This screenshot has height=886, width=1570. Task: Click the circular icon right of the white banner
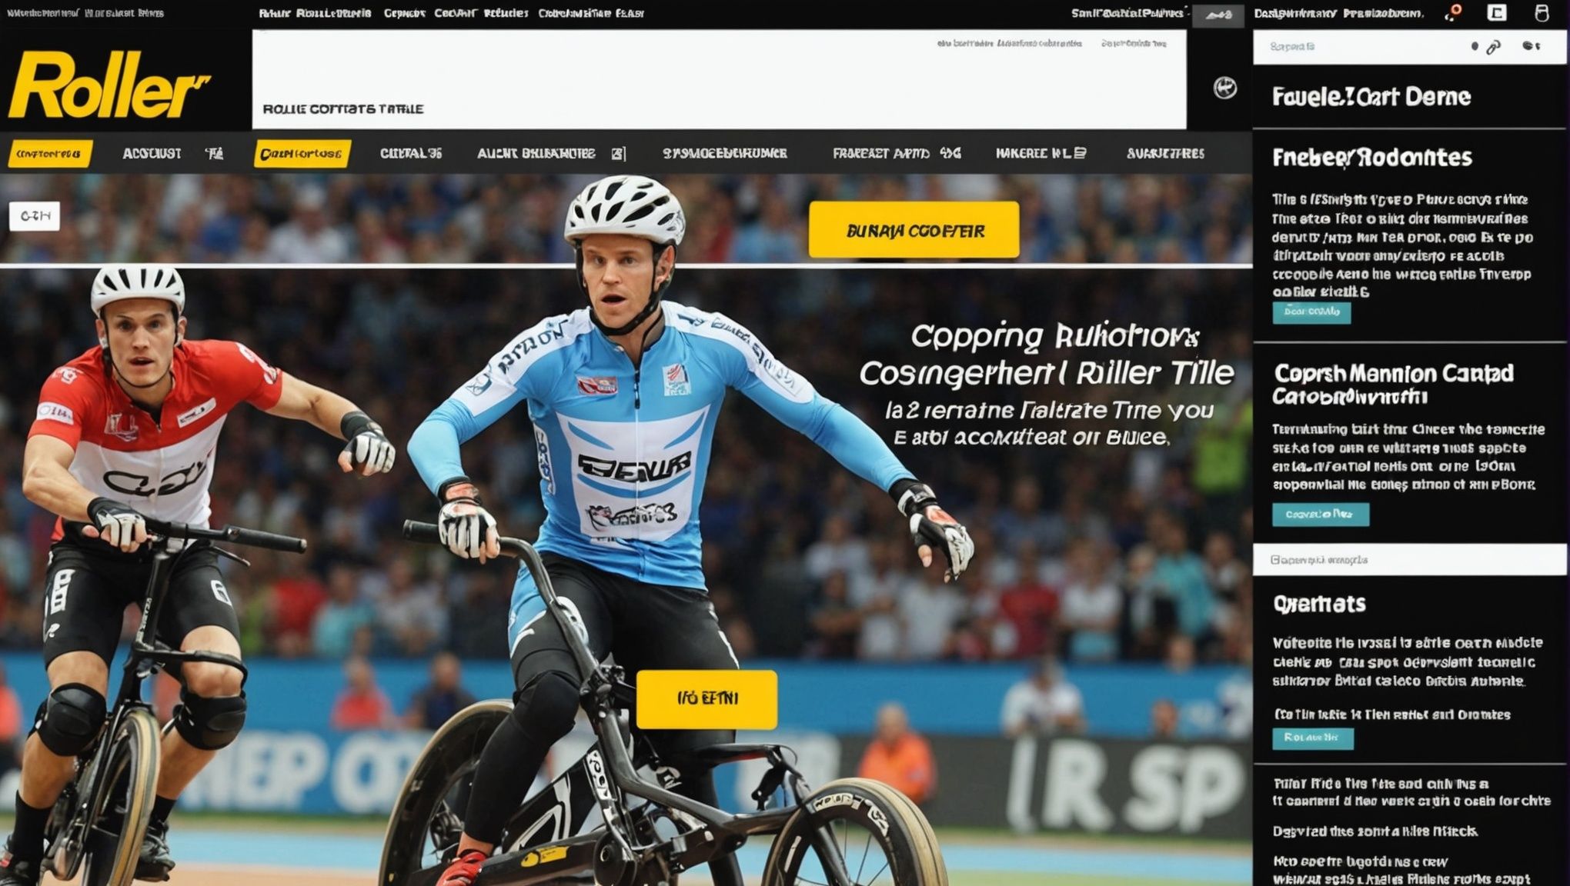pyautogui.click(x=1225, y=88)
